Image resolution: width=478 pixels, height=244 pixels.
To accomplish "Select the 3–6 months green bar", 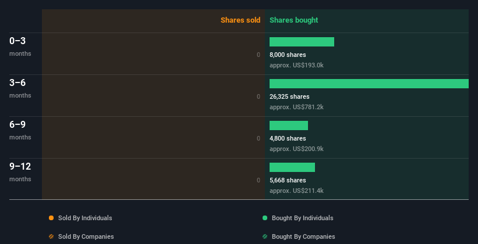I will [369, 84].
